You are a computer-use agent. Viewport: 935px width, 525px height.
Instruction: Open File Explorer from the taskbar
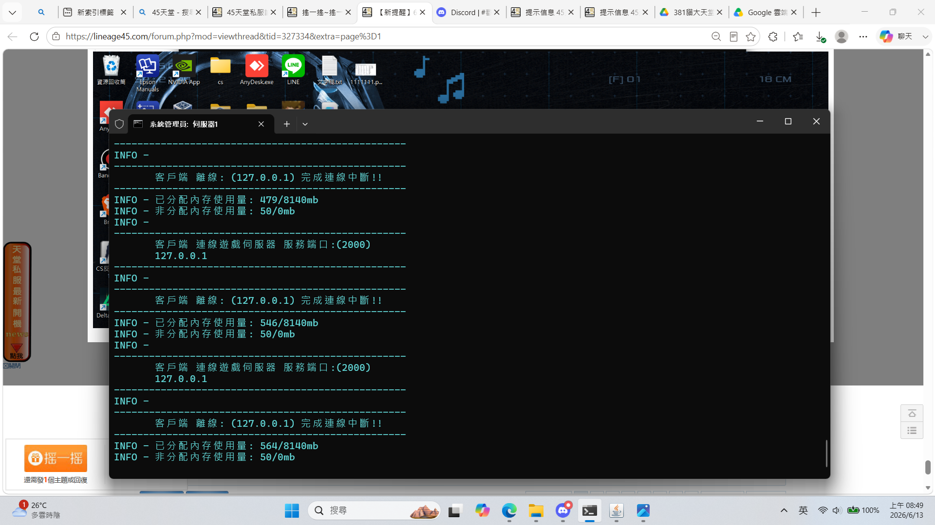point(536,510)
